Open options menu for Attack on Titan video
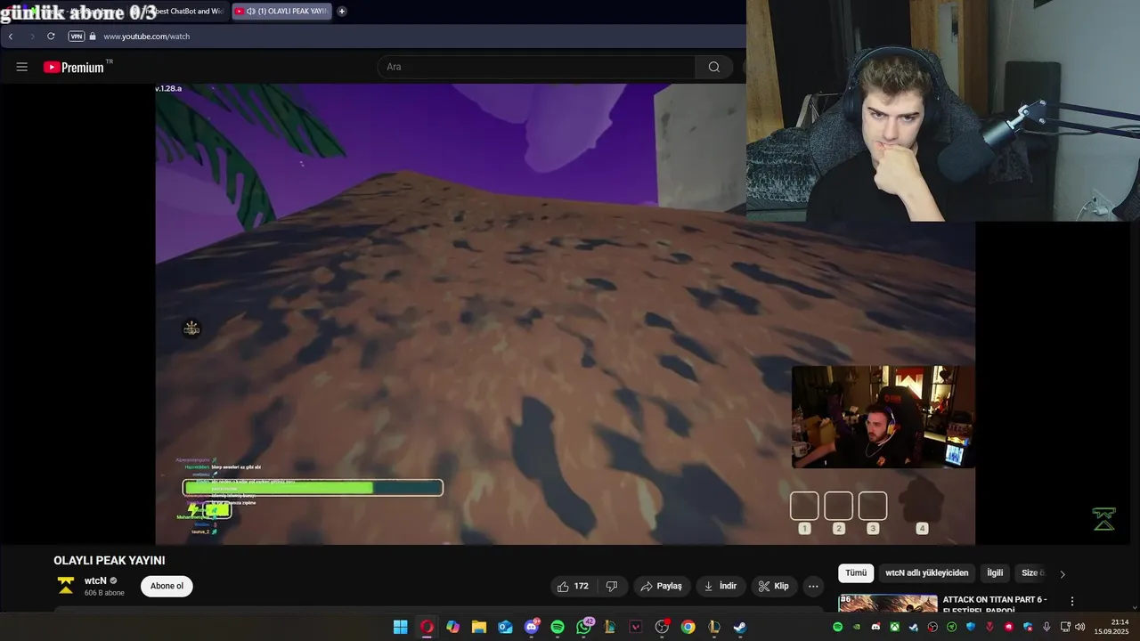The width and height of the screenshot is (1140, 641). (x=1072, y=602)
